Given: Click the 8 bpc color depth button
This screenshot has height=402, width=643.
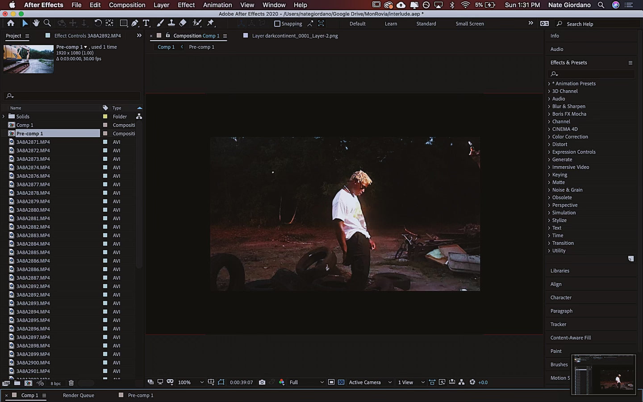Looking at the screenshot, I should tap(56, 383).
